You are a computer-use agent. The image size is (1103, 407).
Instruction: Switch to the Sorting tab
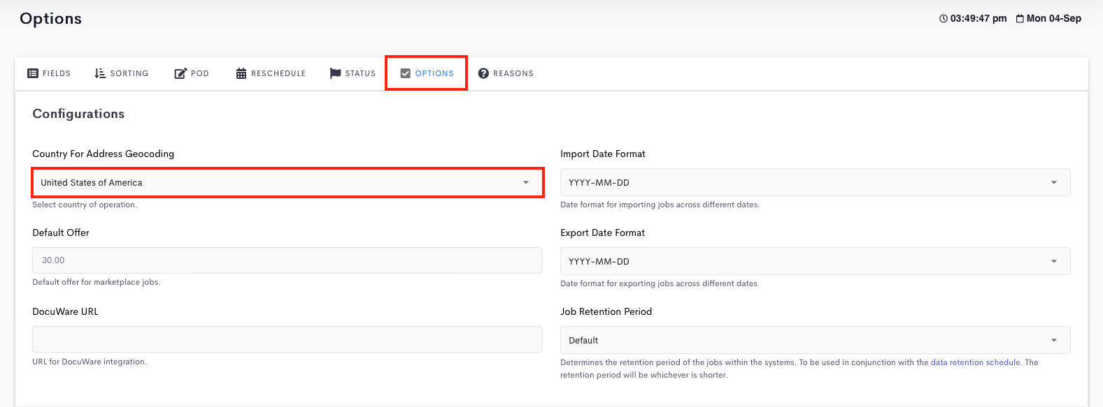122,73
